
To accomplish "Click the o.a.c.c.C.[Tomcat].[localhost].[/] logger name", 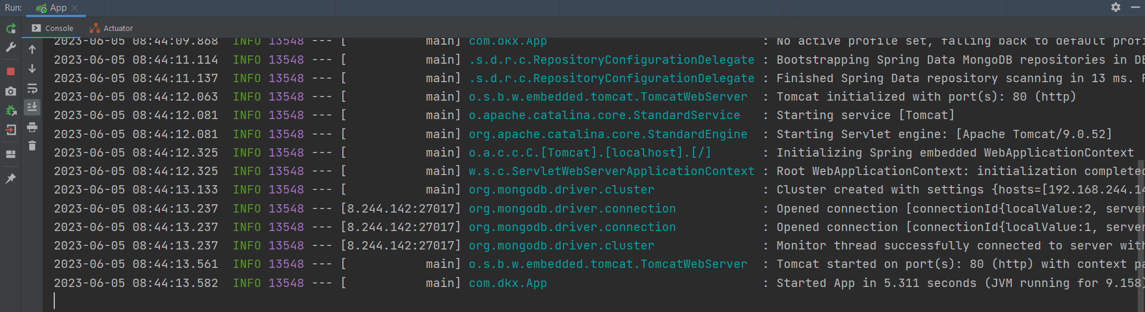I will pyautogui.click(x=590, y=152).
